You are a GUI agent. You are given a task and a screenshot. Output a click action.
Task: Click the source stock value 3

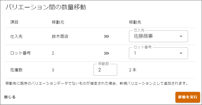(53, 70)
